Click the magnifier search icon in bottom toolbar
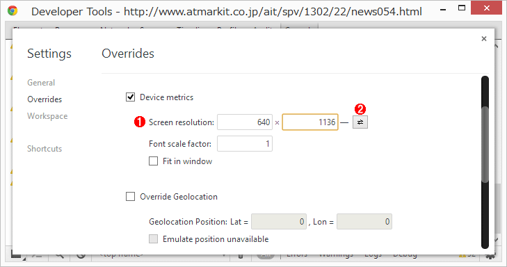The width and height of the screenshot is (507, 267). coord(59,255)
